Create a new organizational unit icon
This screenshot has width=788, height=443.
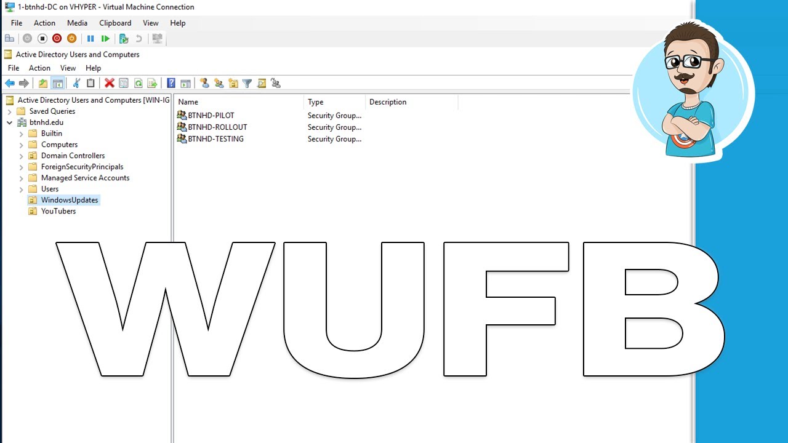[233, 83]
